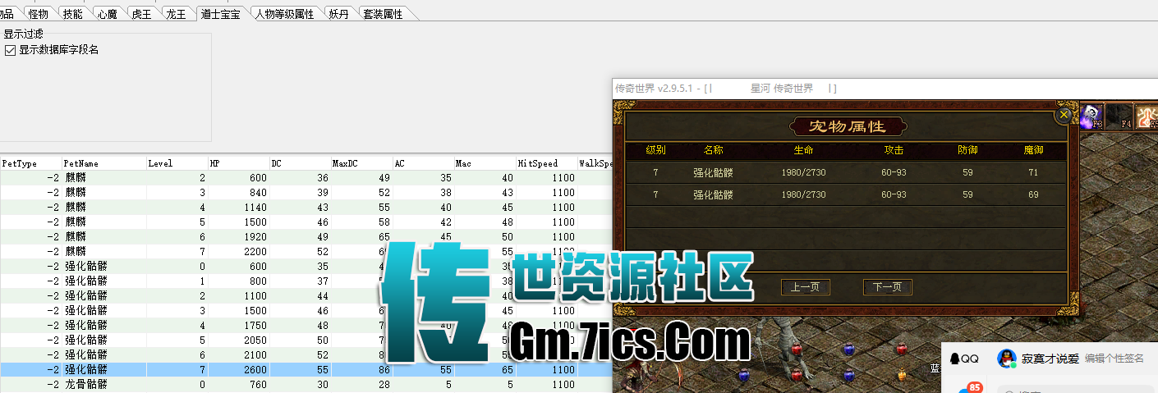Click the HP column header
1158x393 pixels.
[239, 163]
